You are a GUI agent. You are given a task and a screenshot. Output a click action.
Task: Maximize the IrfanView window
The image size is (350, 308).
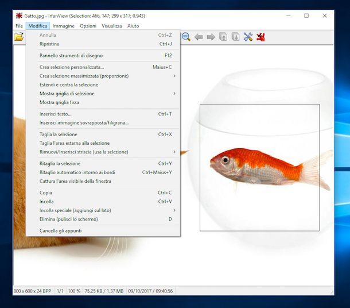306,16
